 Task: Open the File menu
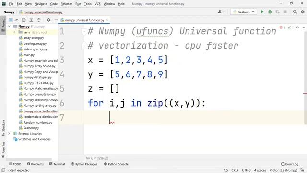pyautogui.click(x=11, y=4)
